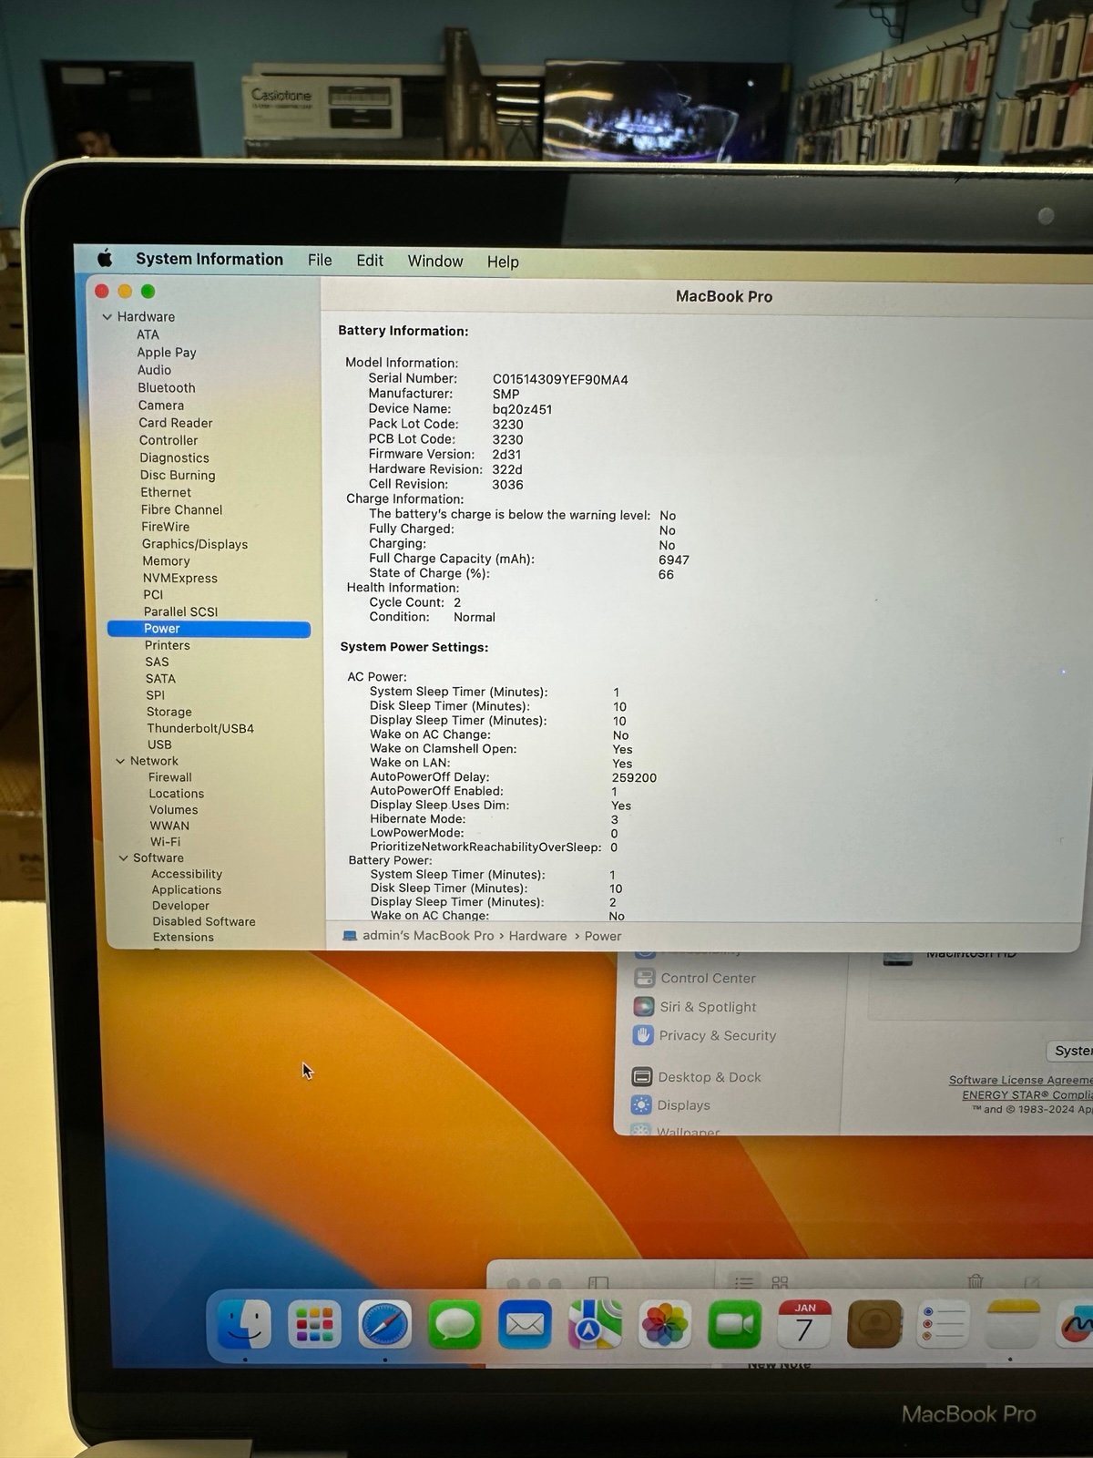The image size is (1093, 1458).
Task: Open the Help menu
Action: pyautogui.click(x=503, y=262)
